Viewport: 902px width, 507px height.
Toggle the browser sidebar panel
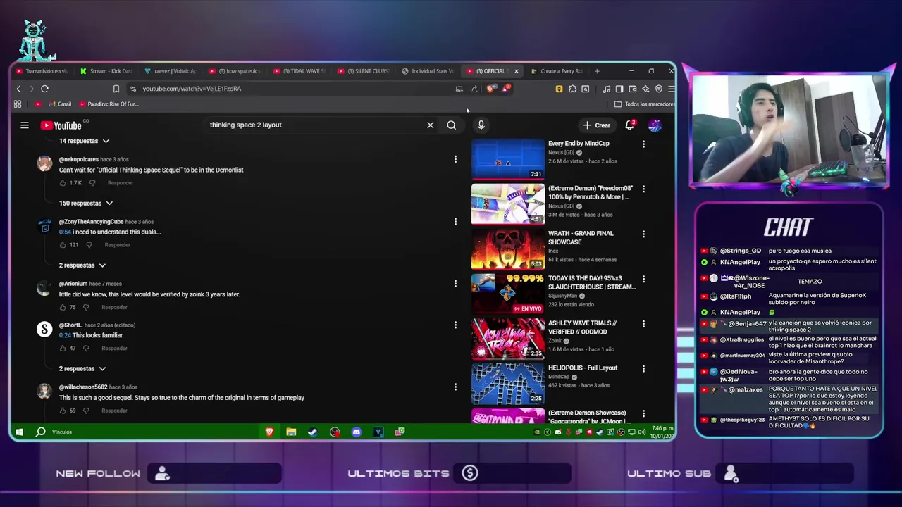click(619, 89)
